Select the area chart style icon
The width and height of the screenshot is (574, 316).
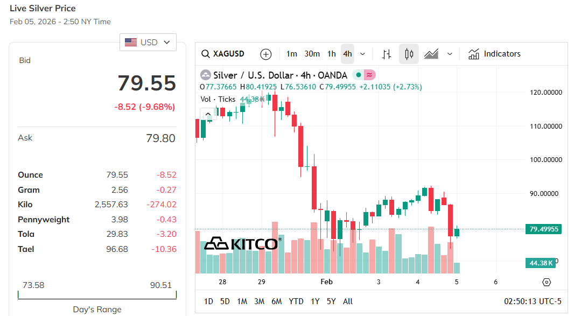[x=431, y=54]
